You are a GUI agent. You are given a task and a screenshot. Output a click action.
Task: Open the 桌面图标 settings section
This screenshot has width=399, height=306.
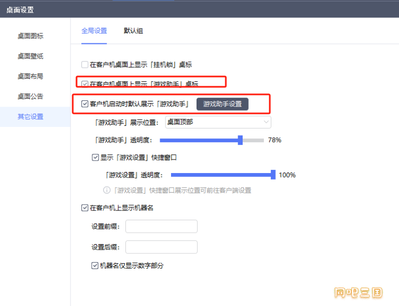30,36
